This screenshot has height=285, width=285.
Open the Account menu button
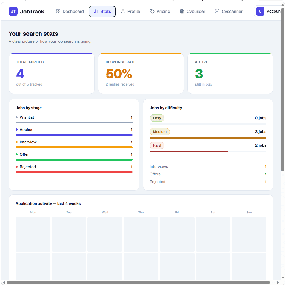coord(267,11)
